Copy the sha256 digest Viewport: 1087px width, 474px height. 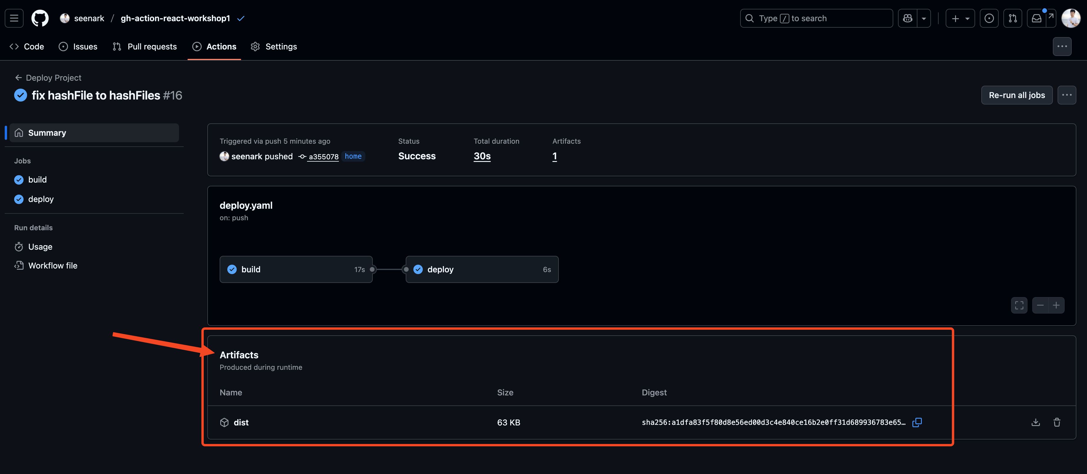(917, 422)
